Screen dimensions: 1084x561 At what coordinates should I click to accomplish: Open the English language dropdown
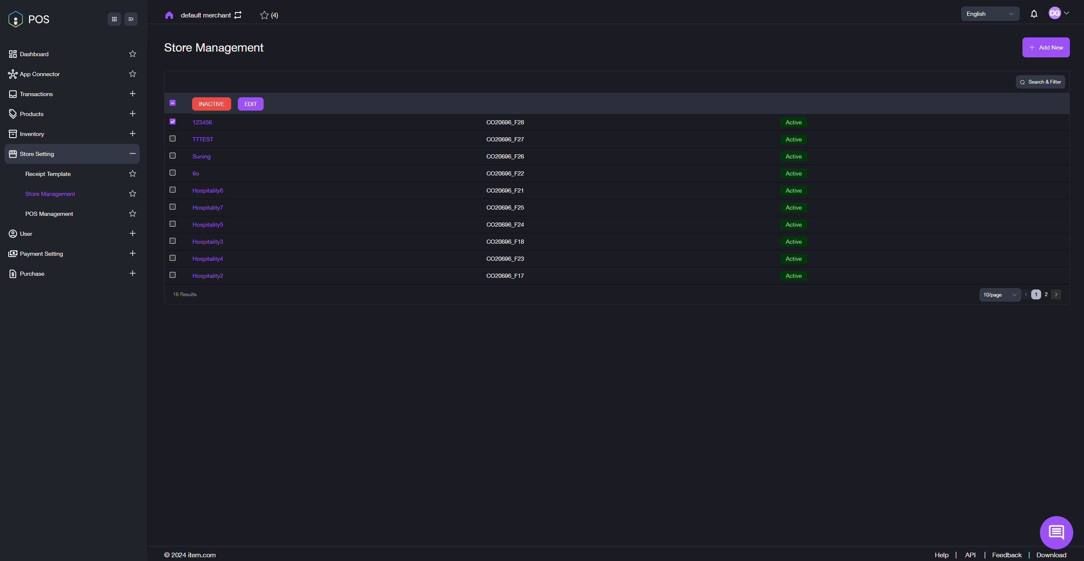pyautogui.click(x=989, y=14)
